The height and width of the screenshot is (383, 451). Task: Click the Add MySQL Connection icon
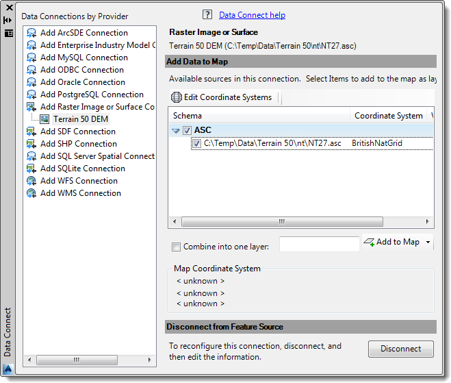[31, 58]
